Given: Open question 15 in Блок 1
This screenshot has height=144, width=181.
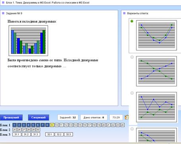Looking at the screenshot, I should click(x=80, y=125).
